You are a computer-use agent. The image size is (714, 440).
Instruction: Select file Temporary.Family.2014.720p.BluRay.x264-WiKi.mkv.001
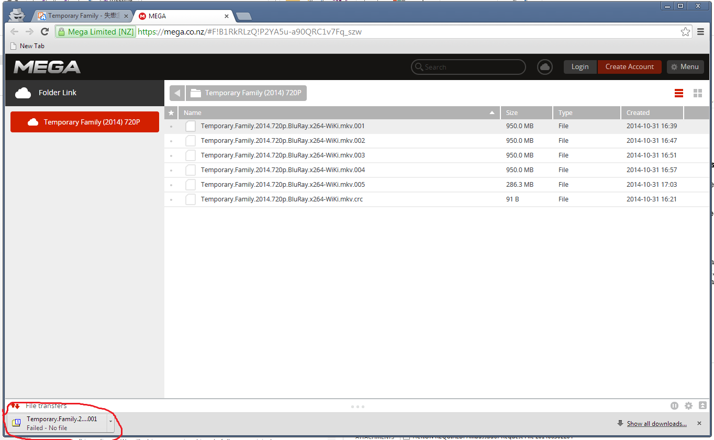click(x=283, y=126)
